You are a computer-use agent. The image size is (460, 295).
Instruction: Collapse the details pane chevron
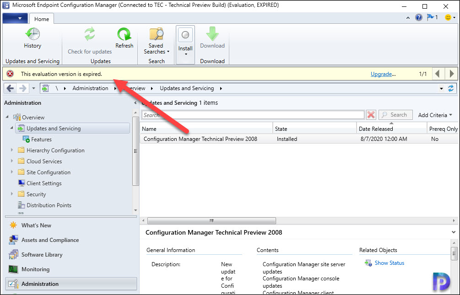click(454, 232)
